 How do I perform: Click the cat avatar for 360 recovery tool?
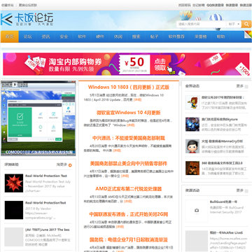coord(192,168)
